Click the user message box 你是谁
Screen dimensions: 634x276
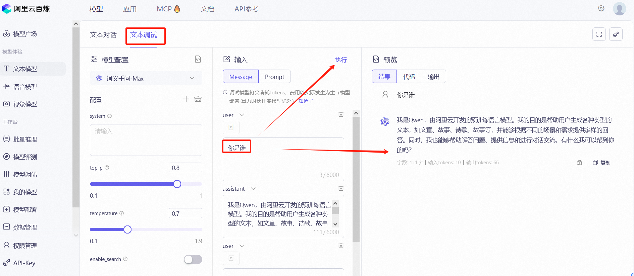283,159
